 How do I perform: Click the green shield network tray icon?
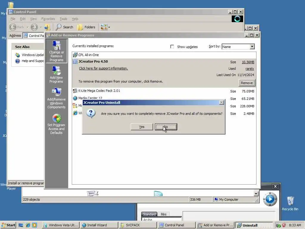coord(278,225)
